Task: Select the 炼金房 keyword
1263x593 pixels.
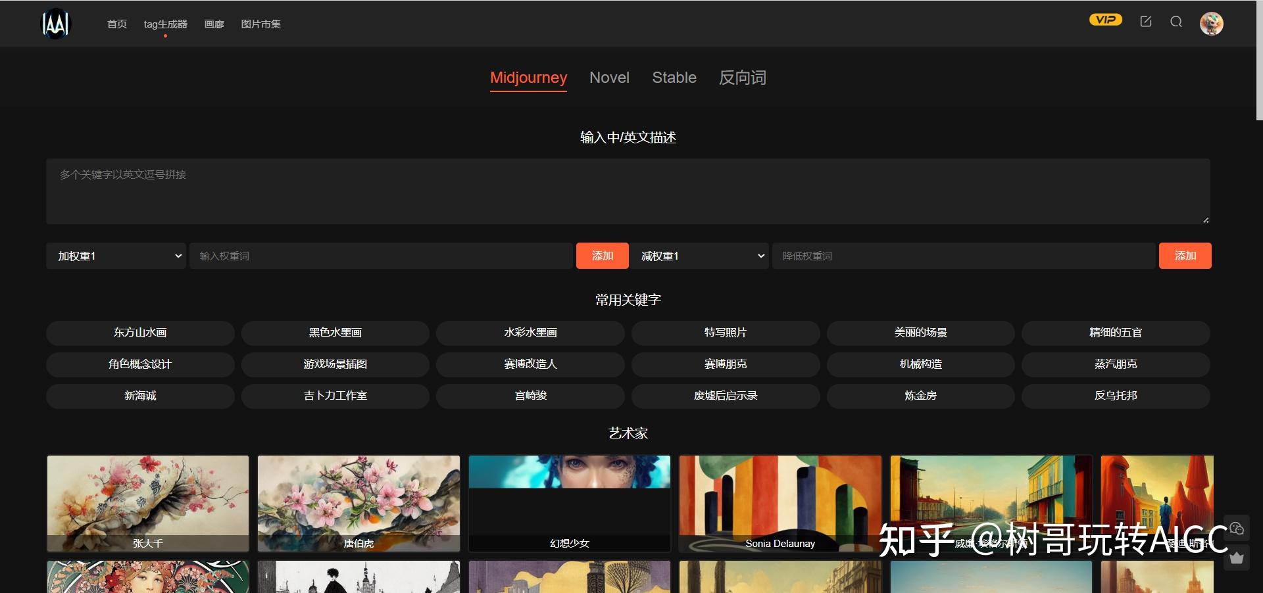Action: (x=921, y=396)
